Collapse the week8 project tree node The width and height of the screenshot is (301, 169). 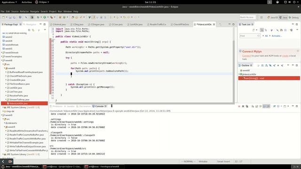click(2, 61)
